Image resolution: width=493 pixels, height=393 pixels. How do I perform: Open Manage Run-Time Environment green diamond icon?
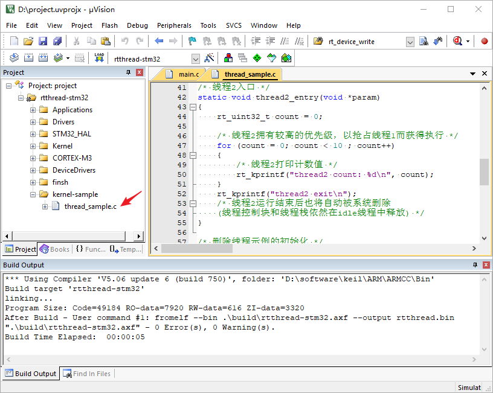tap(257, 58)
